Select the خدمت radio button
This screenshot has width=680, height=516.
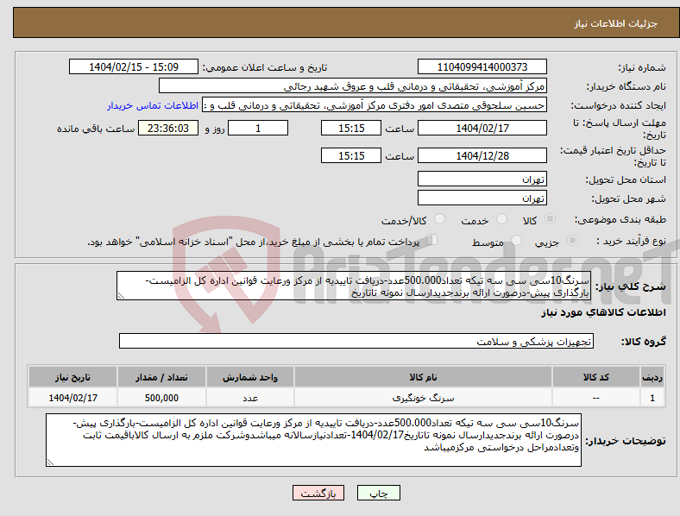501,219
